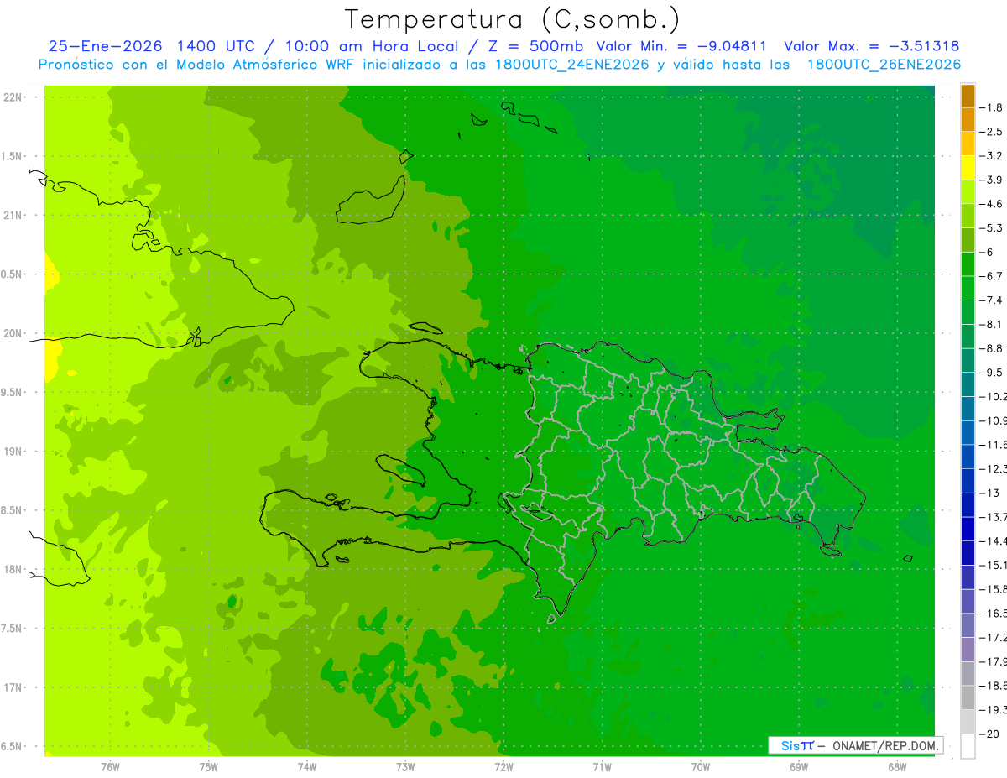Click the dark green swatch between -8.1 and -8.8
This screenshot has height=778, width=1007.
968,337
